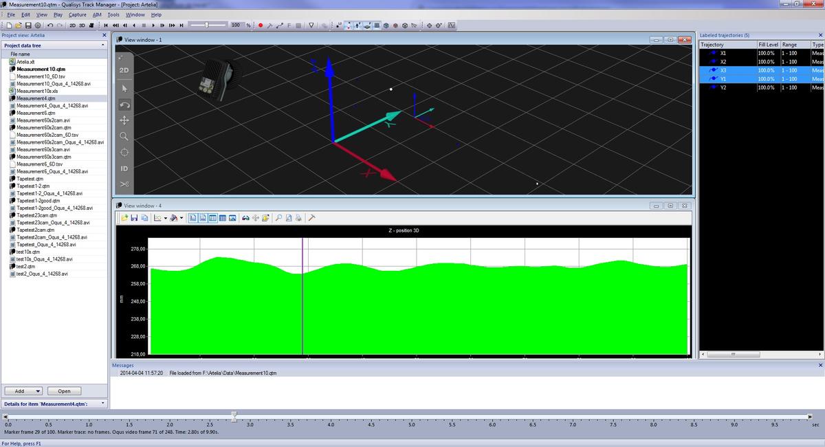Click the Fill Level column header
825x447 pixels.
pyautogui.click(x=768, y=44)
